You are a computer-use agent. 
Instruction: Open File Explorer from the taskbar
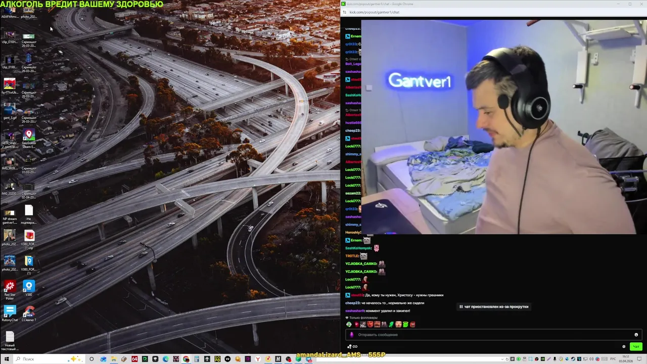(114, 359)
